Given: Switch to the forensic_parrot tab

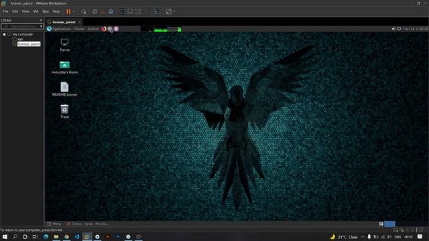Looking at the screenshot, I should 64,22.
